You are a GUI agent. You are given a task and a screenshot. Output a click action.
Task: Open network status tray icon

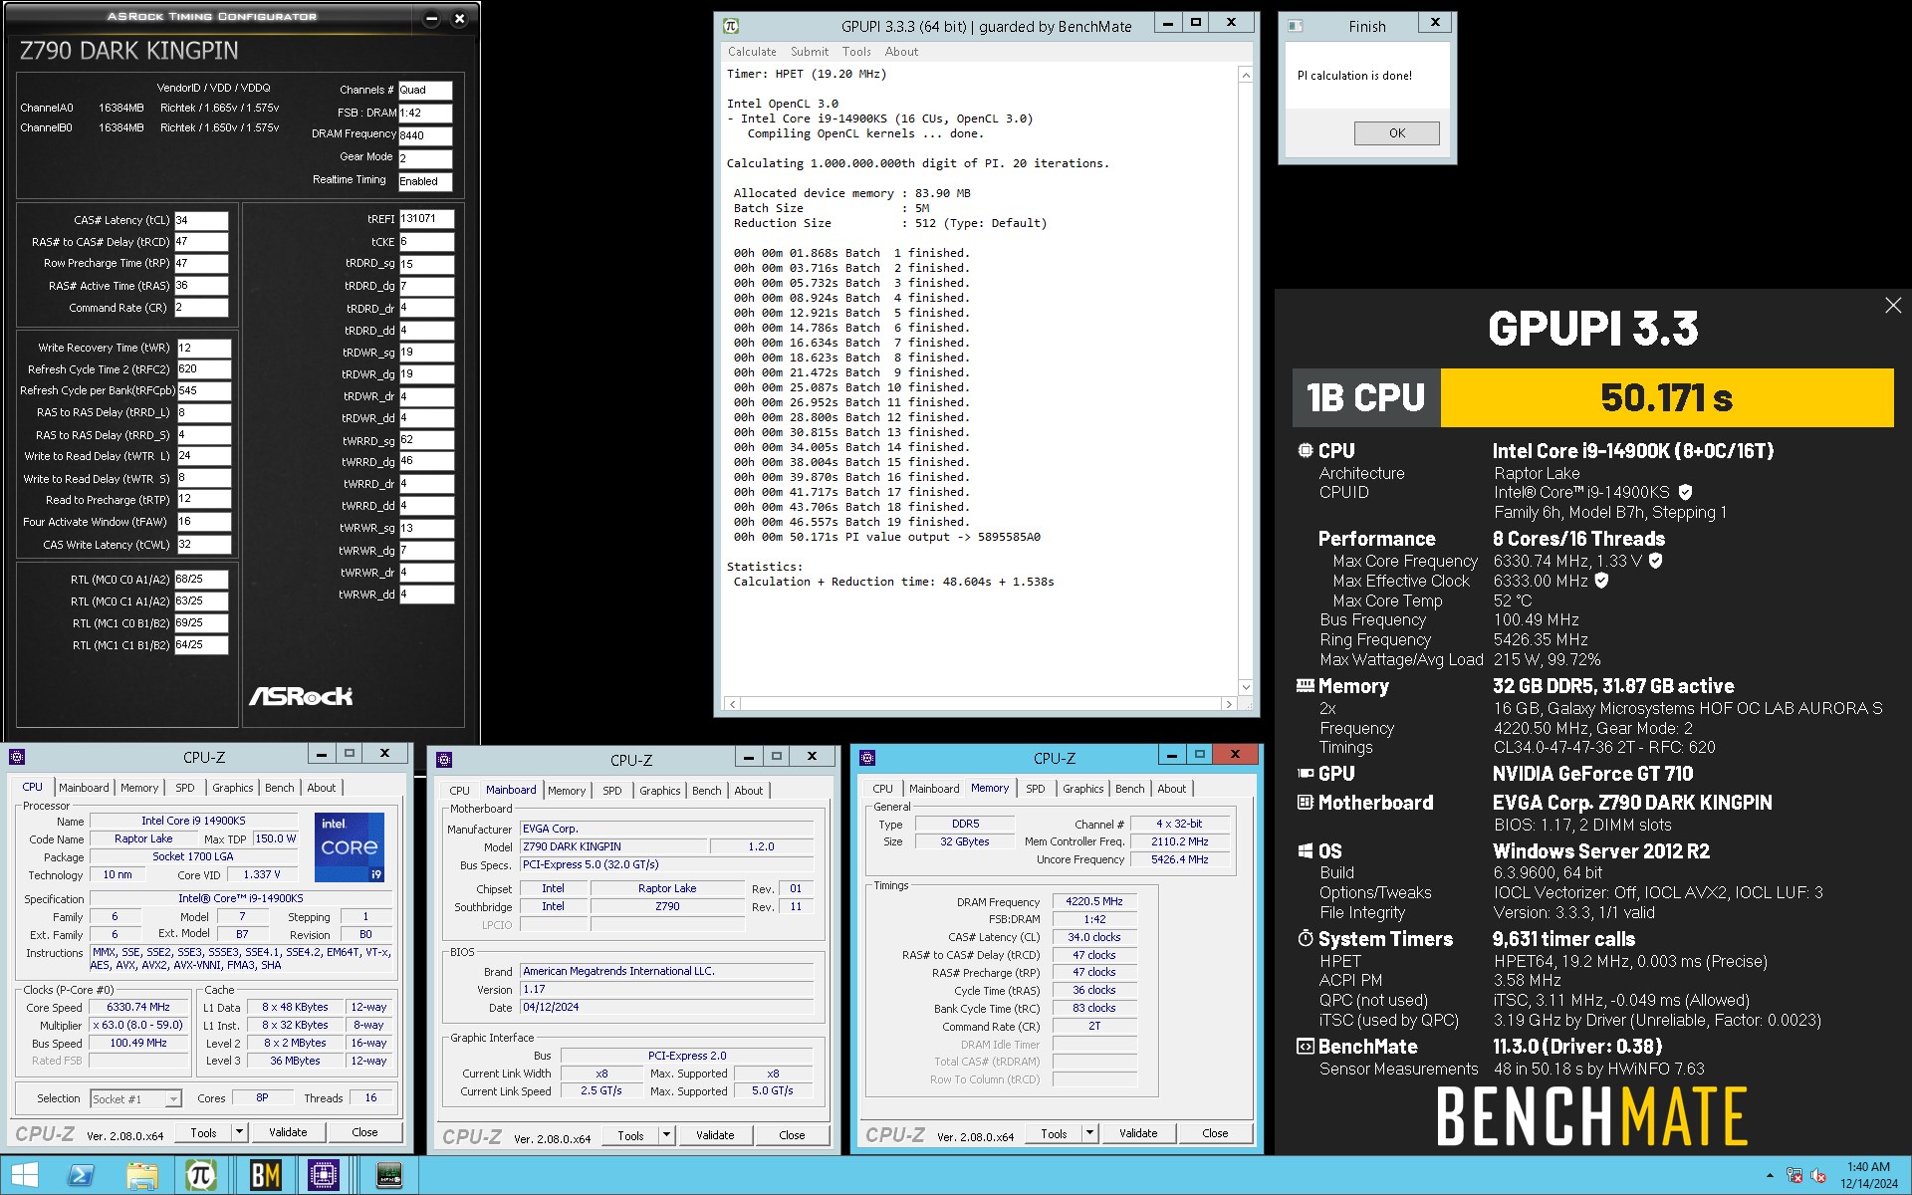point(1794,1176)
